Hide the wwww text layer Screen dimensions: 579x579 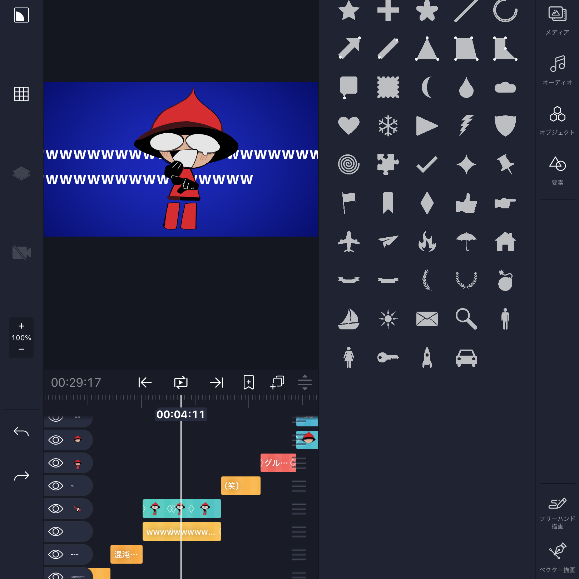[56, 531]
